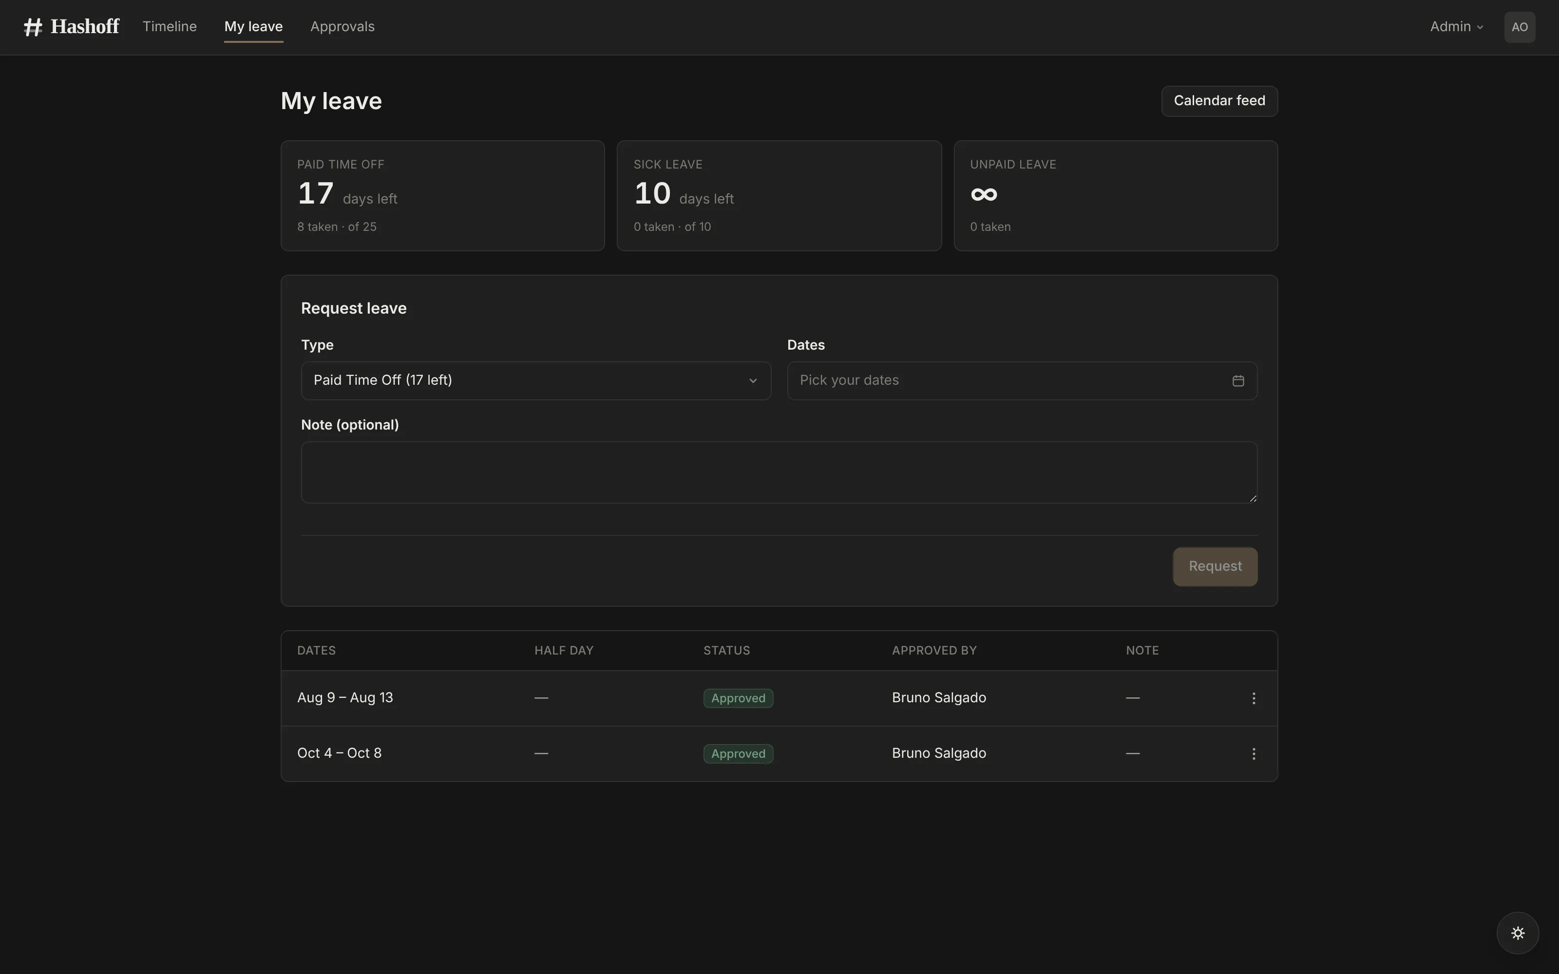Go to the Timeline tab
This screenshot has height=974, width=1559.
pos(170,27)
